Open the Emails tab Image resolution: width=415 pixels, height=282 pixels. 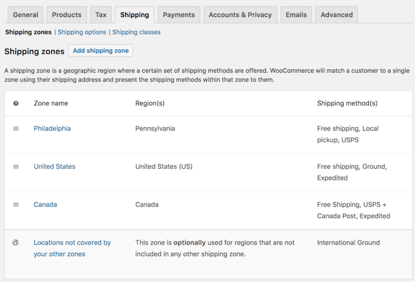click(x=297, y=14)
